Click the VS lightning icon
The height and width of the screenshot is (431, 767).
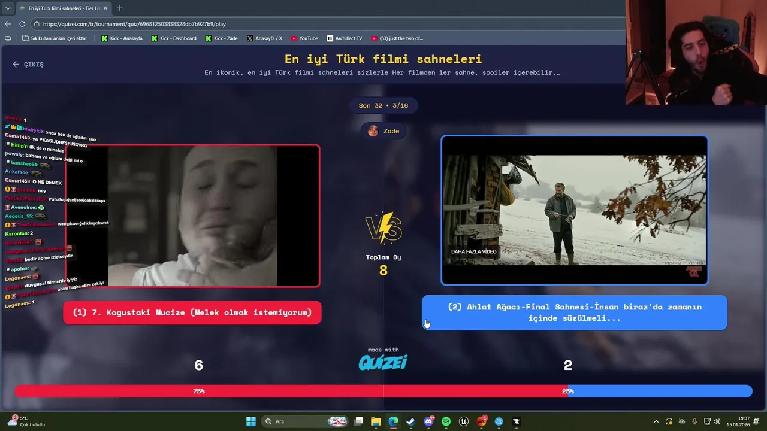pyautogui.click(x=383, y=228)
